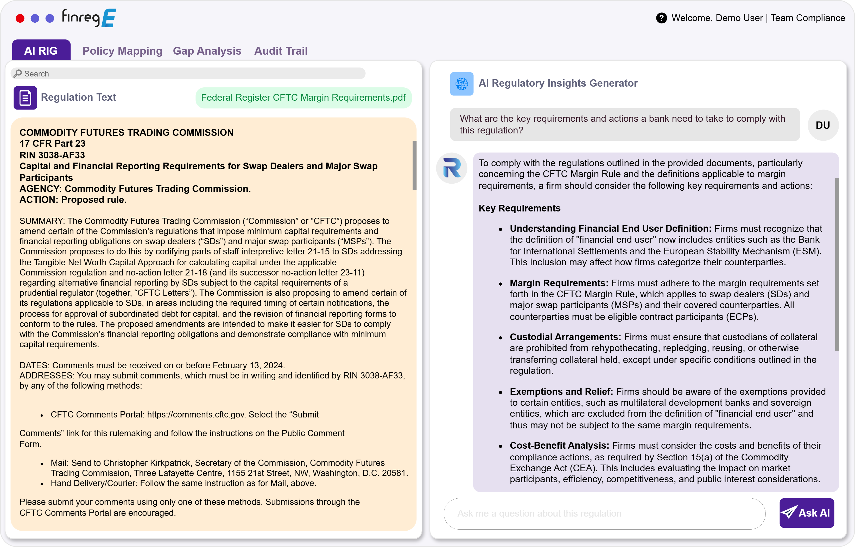
Task: Click the red window dot
Action: pyautogui.click(x=20, y=18)
